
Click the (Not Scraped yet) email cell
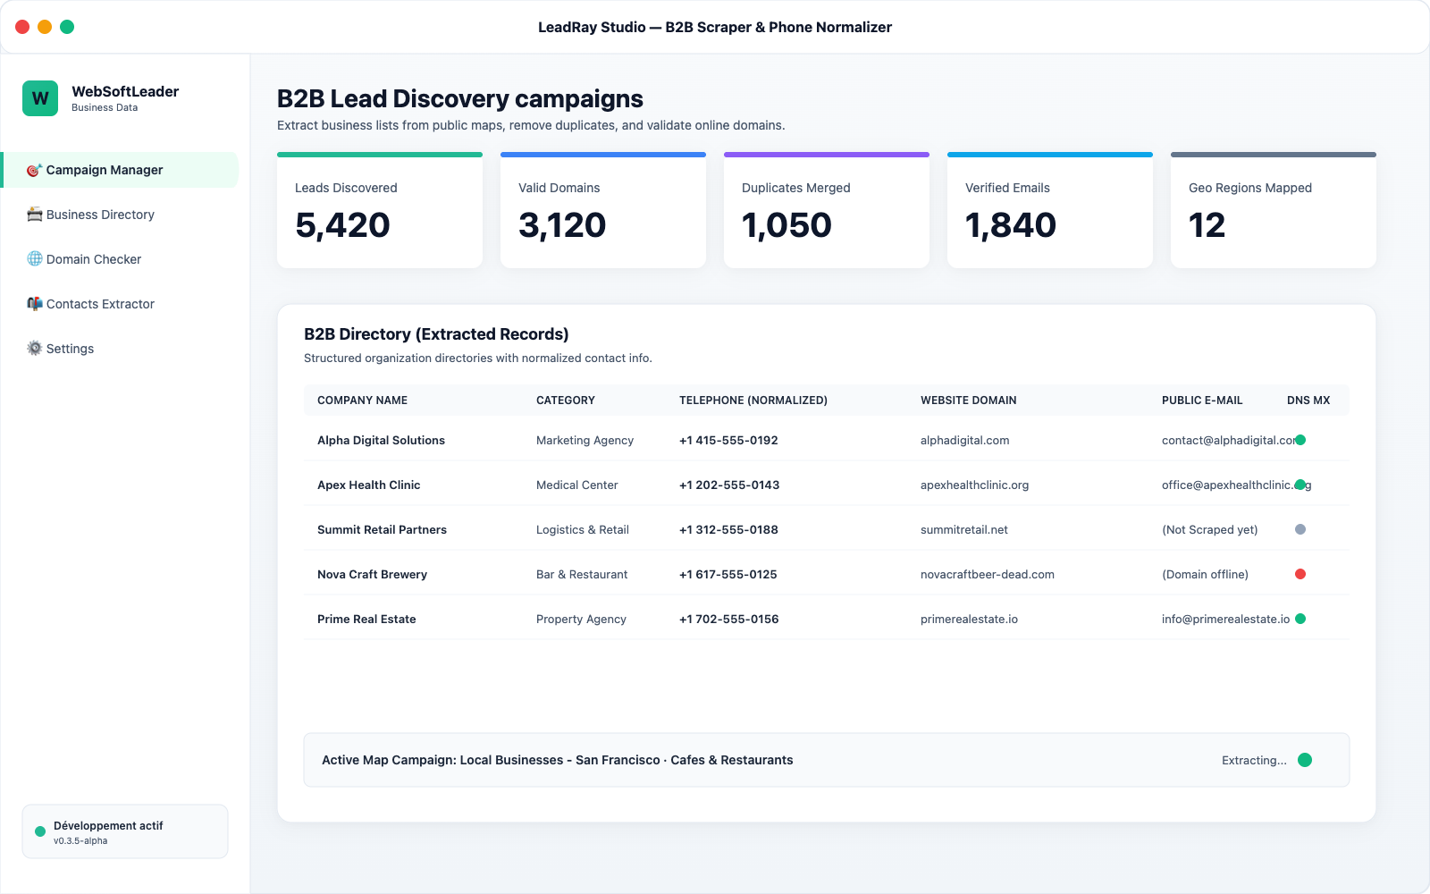1209,529
